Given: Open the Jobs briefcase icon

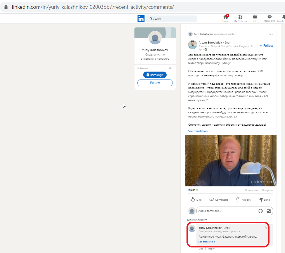Looking at the screenshot, I should click(255, 17).
